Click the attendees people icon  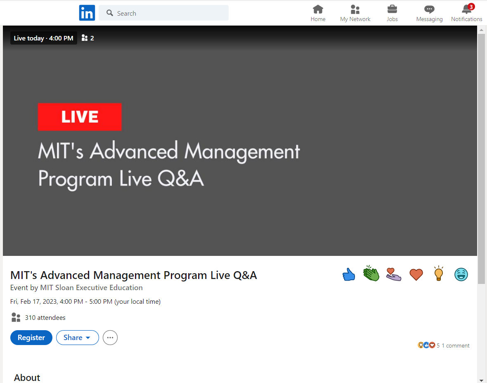click(x=16, y=317)
